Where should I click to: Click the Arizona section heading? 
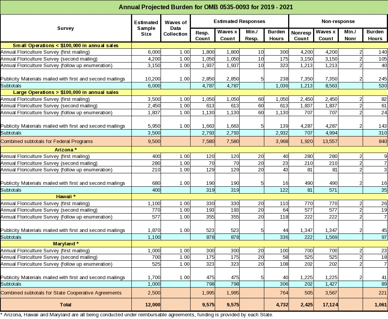click(x=66, y=150)
